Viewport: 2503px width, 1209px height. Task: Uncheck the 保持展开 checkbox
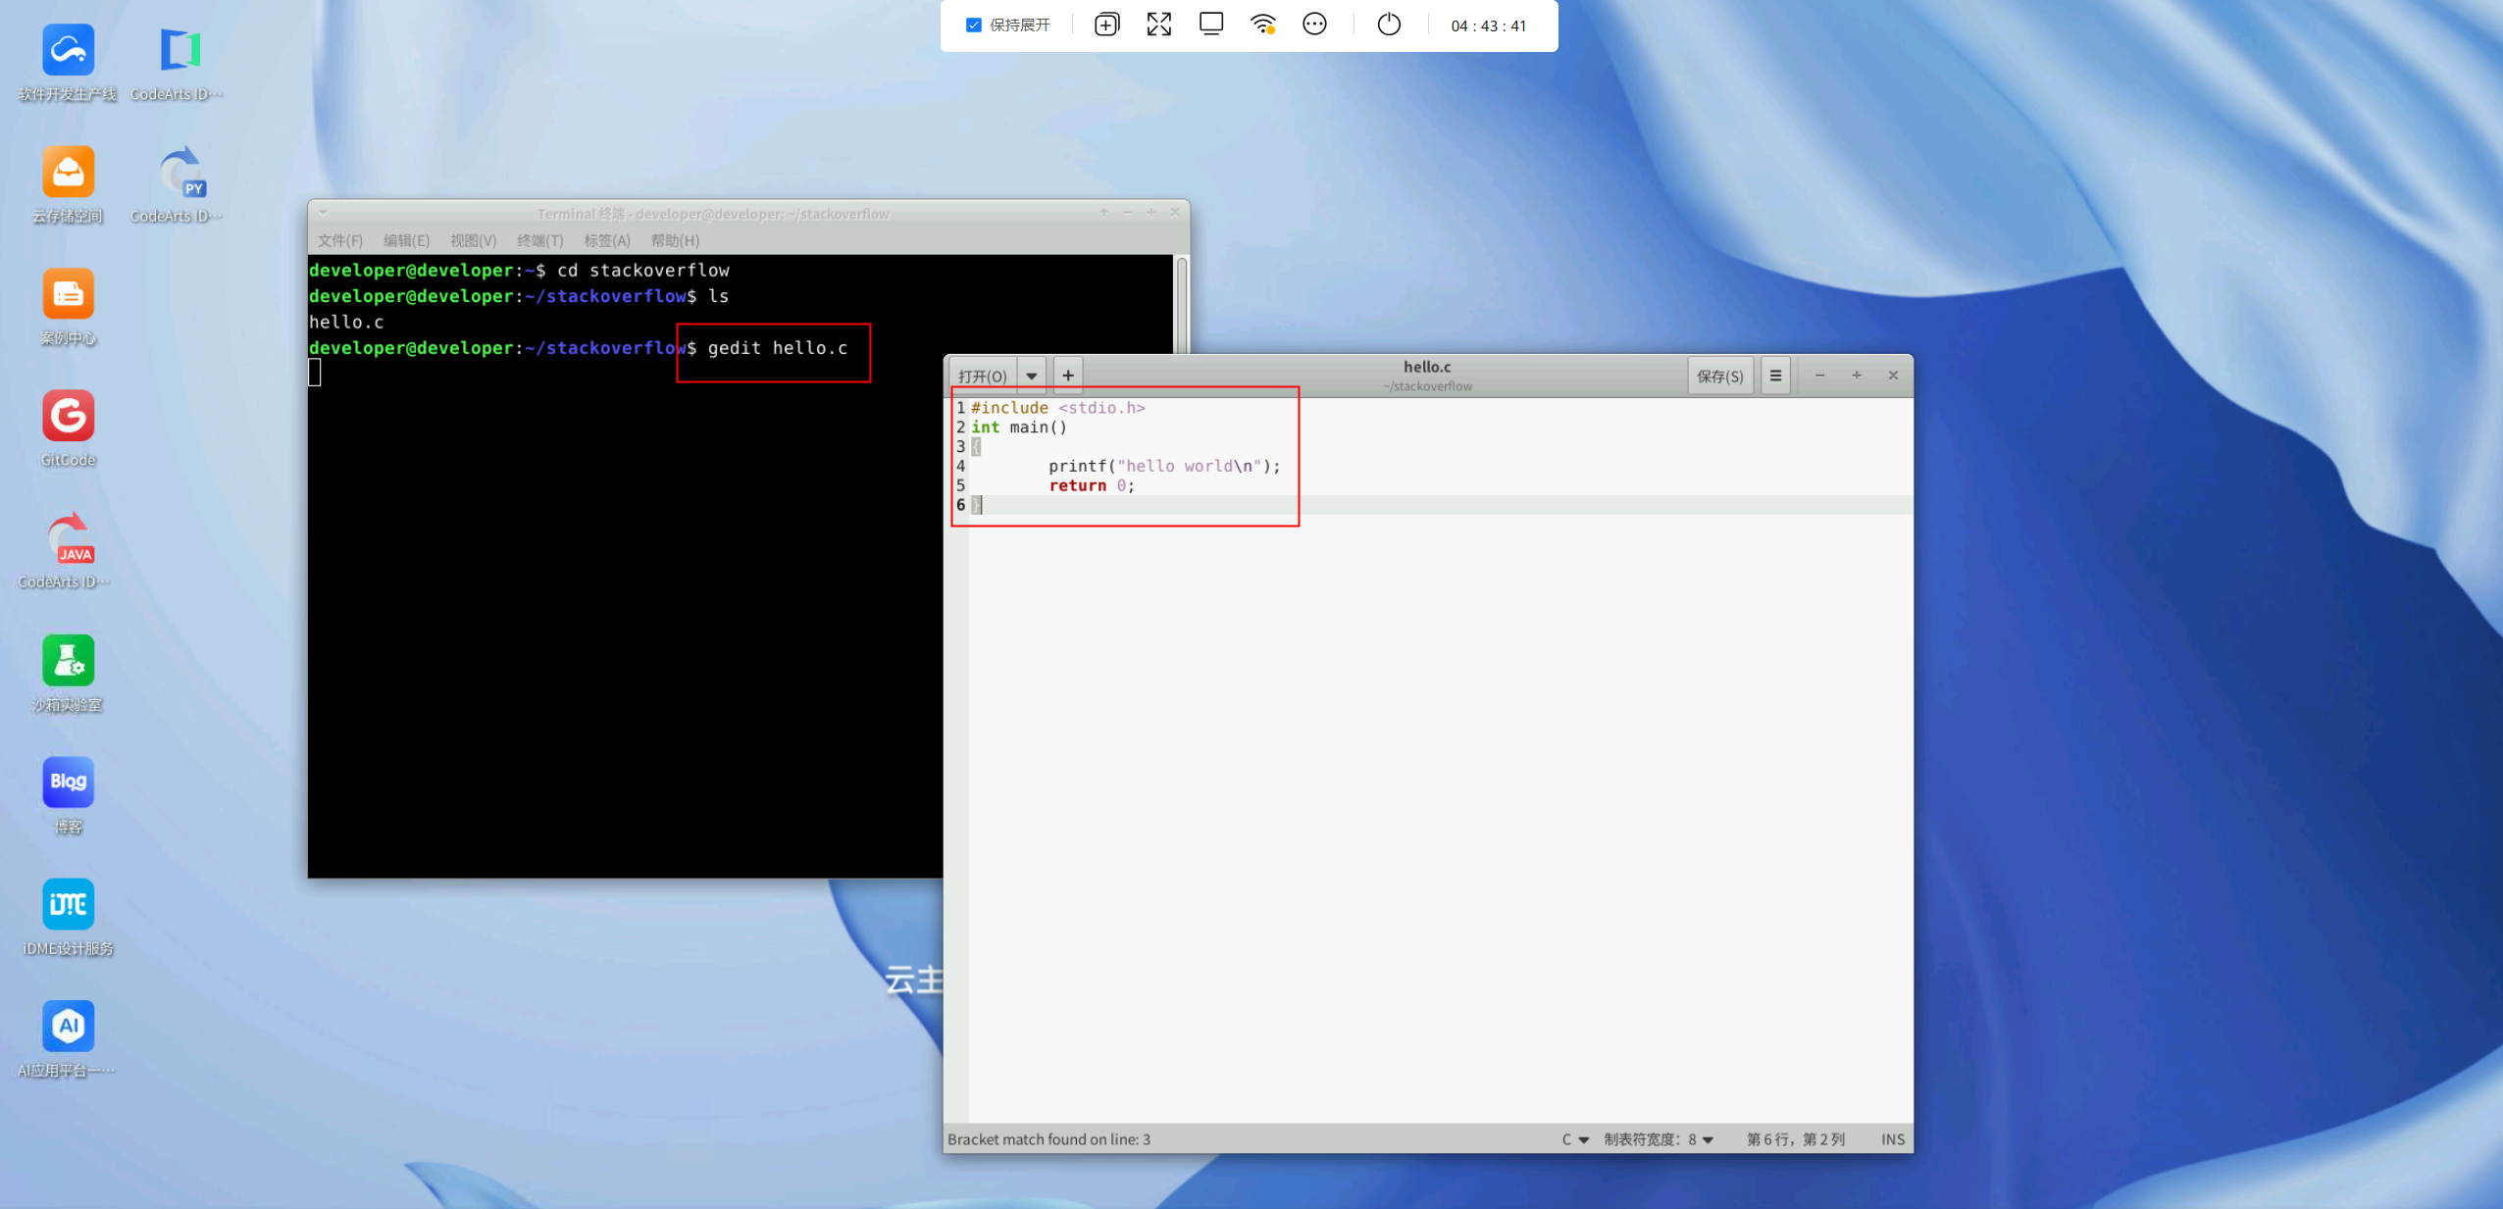point(973,25)
